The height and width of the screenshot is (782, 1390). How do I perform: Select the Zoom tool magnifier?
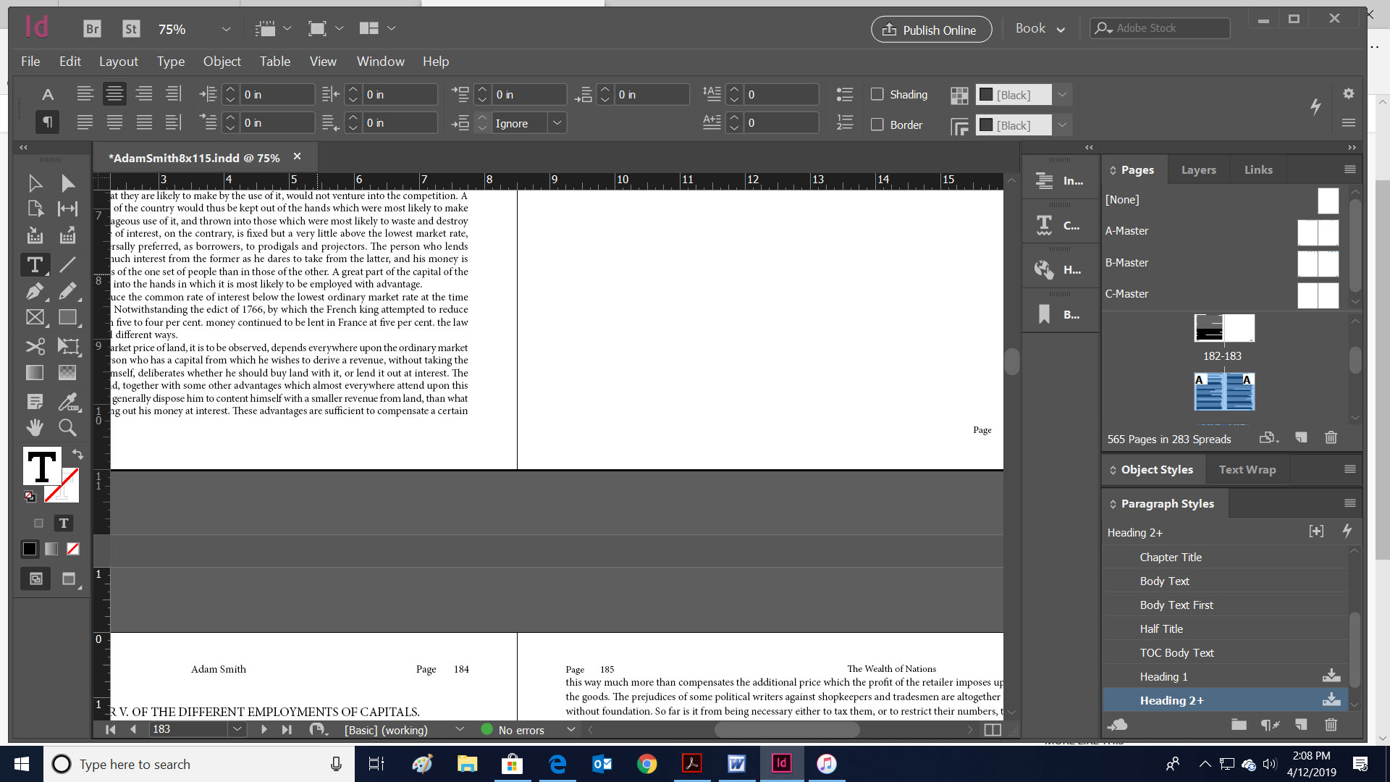point(67,428)
